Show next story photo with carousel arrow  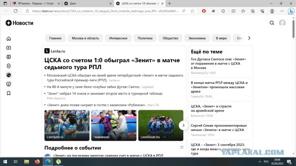(183, 125)
